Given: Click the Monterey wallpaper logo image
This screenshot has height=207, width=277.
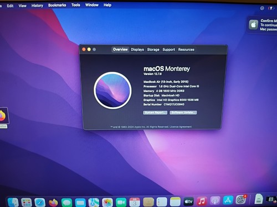Looking at the screenshot, I should (x=112, y=91).
